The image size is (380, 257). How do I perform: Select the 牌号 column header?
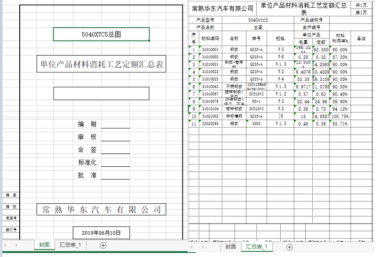click(x=256, y=39)
